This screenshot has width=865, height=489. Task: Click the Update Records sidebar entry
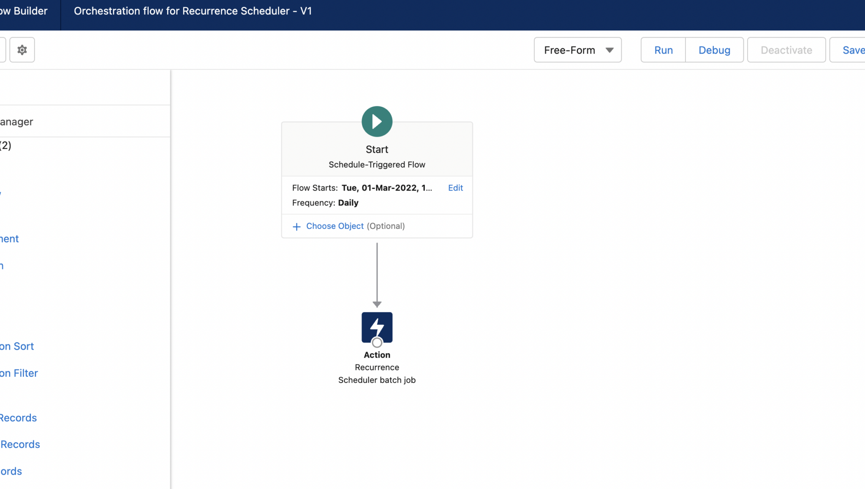(19, 444)
